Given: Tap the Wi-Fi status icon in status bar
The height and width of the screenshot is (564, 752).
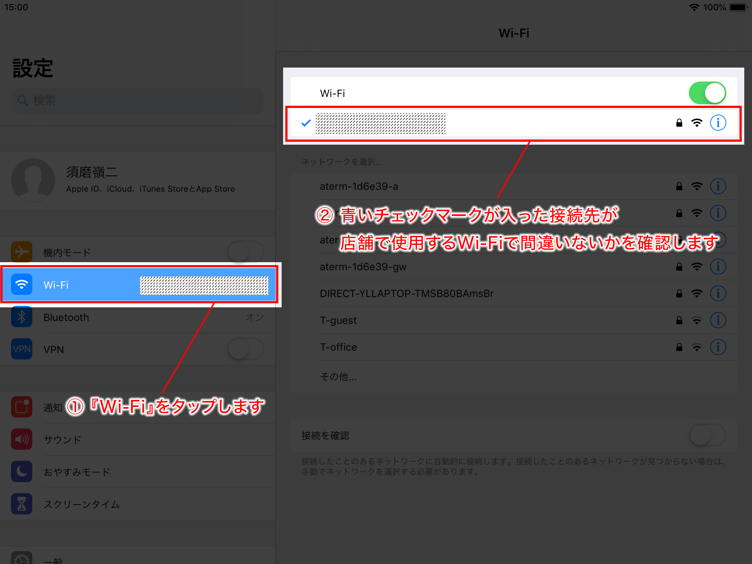Looking at the screenshot, I should [x=694, y=7].
